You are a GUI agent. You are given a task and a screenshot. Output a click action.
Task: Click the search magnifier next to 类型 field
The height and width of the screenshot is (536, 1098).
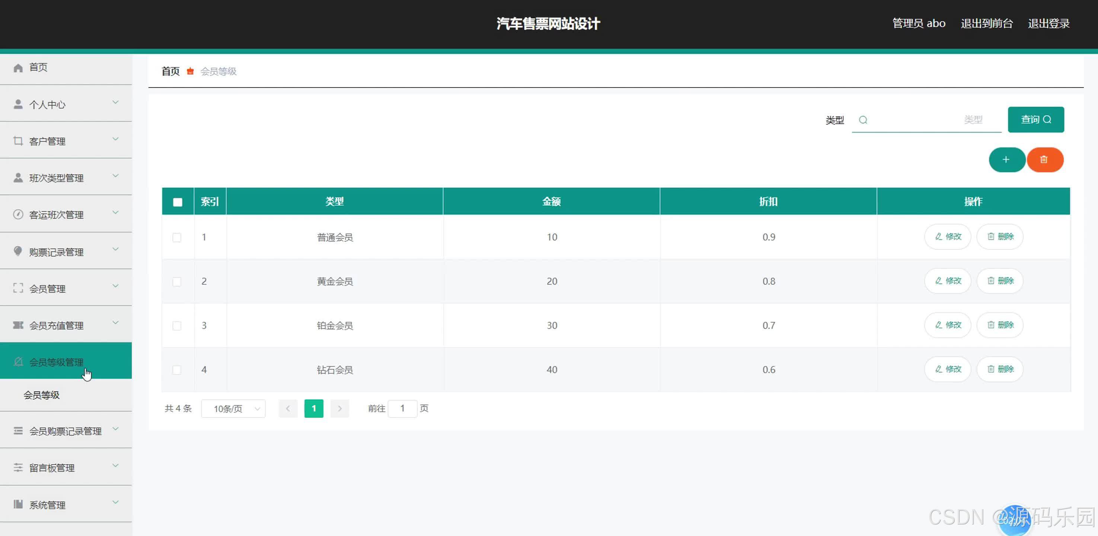pos(864,120)
